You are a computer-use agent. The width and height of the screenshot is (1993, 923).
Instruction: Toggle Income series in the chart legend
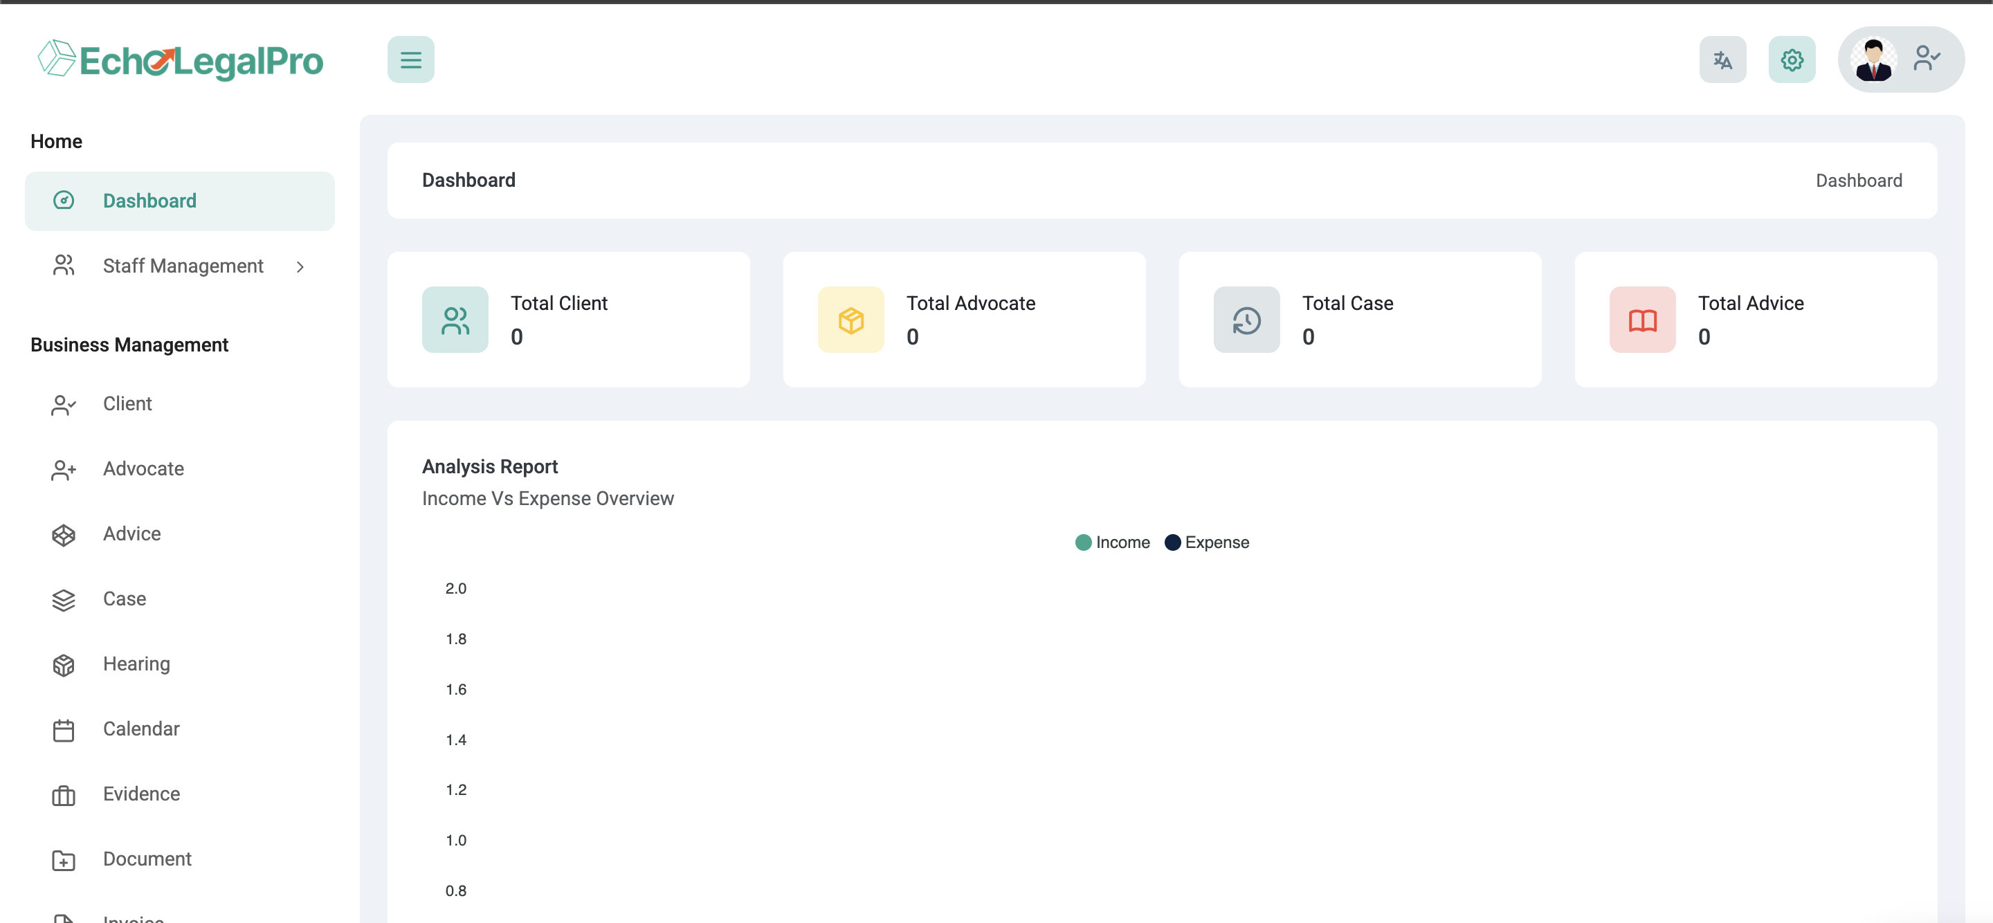pyautogui.click(x=1122, y=542)
